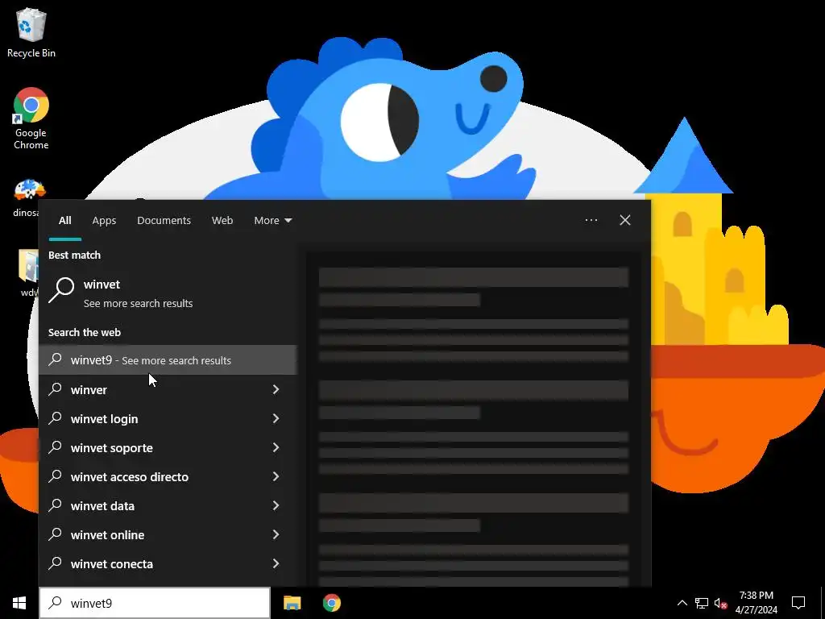This screenshot has width=825, height=619.
Task: Choose the winvet conecta suggestion
Action: pyautogui.click(x=168, y=563)
